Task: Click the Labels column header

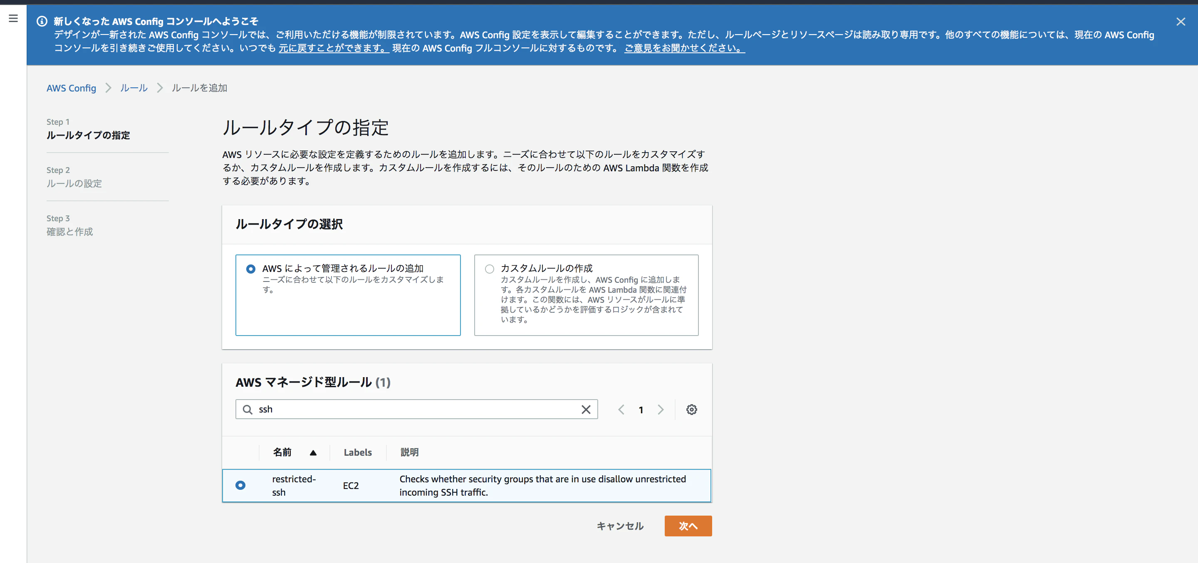Action: 358,452
